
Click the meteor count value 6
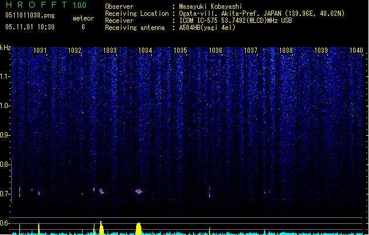click(83, 27)
